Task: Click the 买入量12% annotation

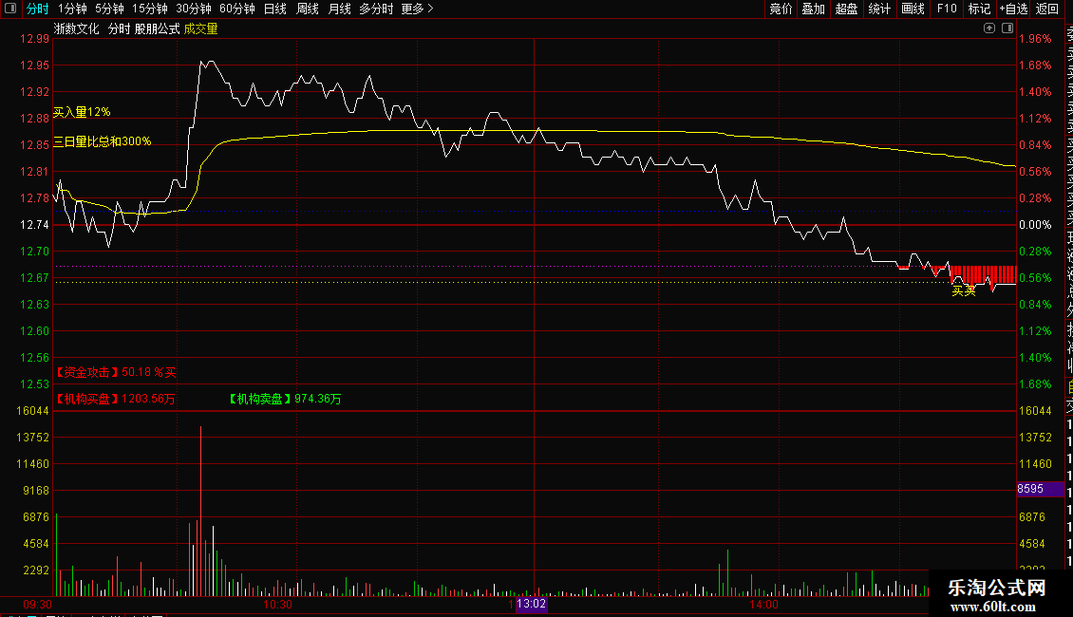Action: (82, 112)
